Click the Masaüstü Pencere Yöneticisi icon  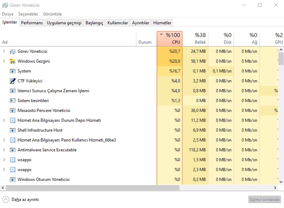click(12, 111)
